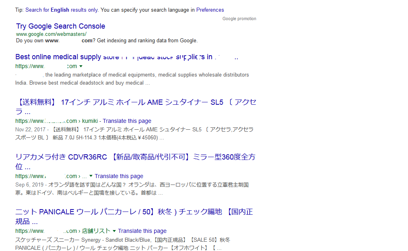The height and width of the screenshot is (251, 408).
Task: Open the リアカメラ付き CDVR36RC result title
Action: [x=135, y=162]
